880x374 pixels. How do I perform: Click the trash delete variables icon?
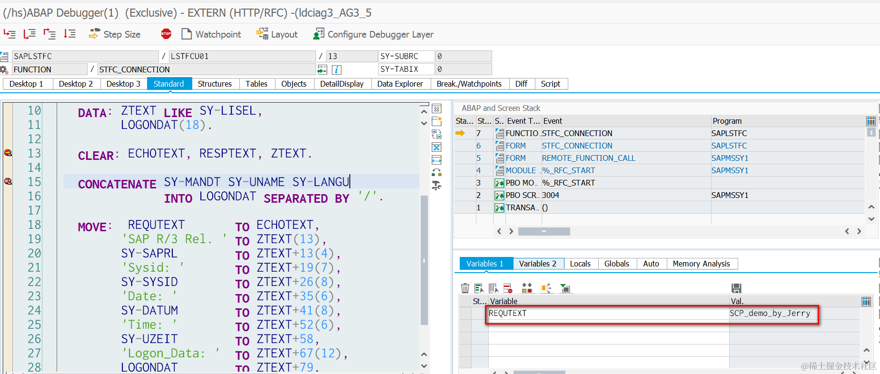coord(465,288)
